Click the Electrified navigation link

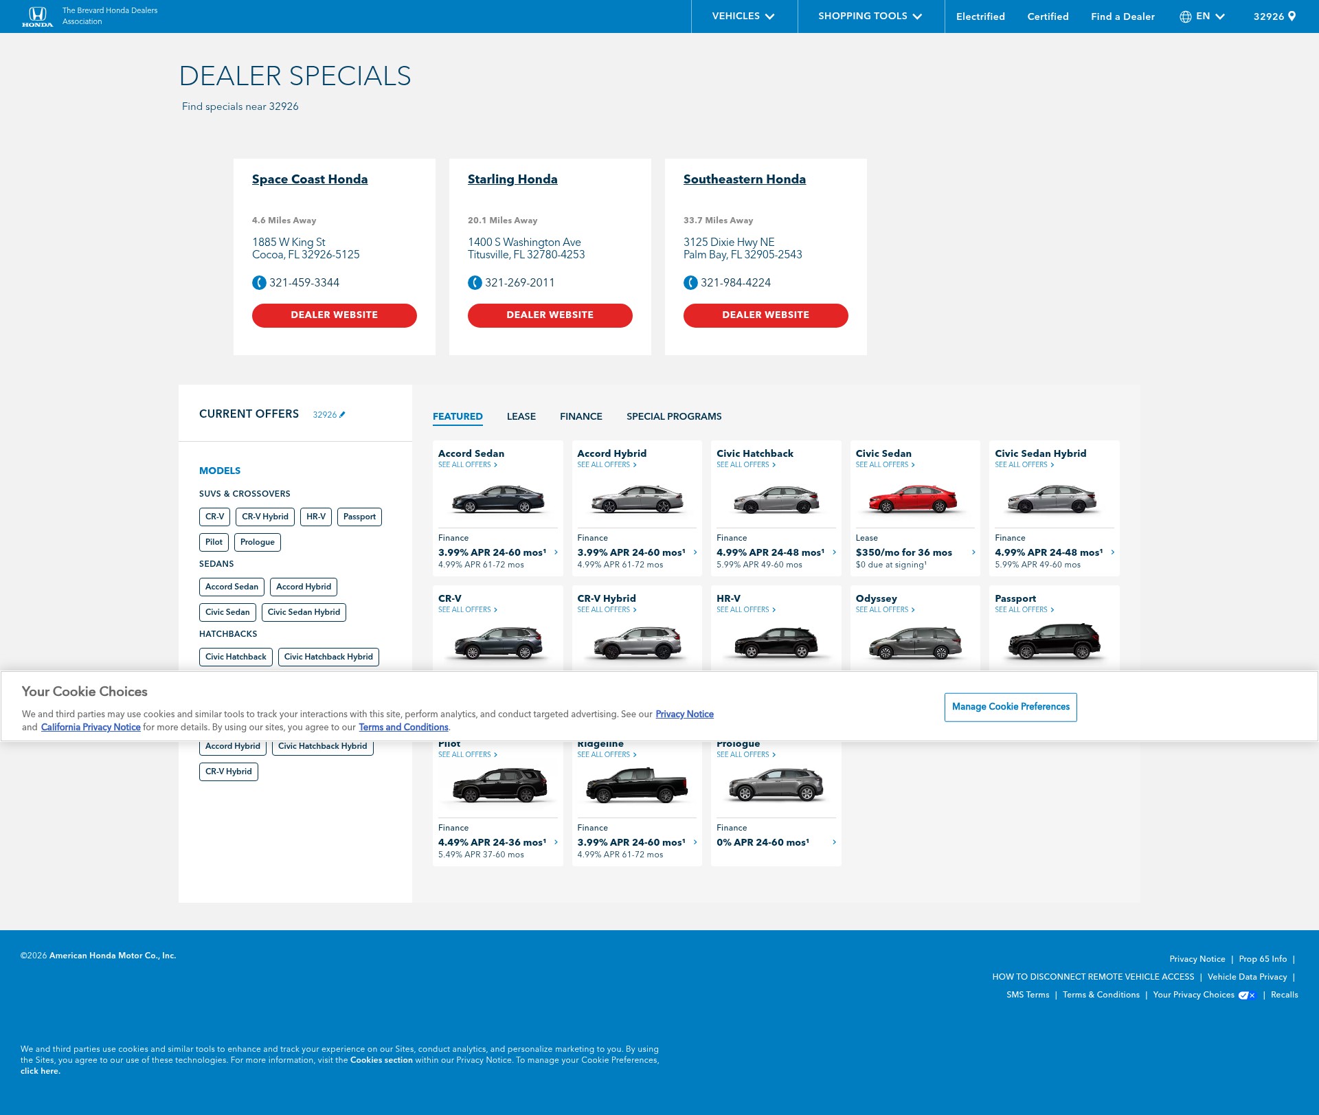click(x=980, y=16)
